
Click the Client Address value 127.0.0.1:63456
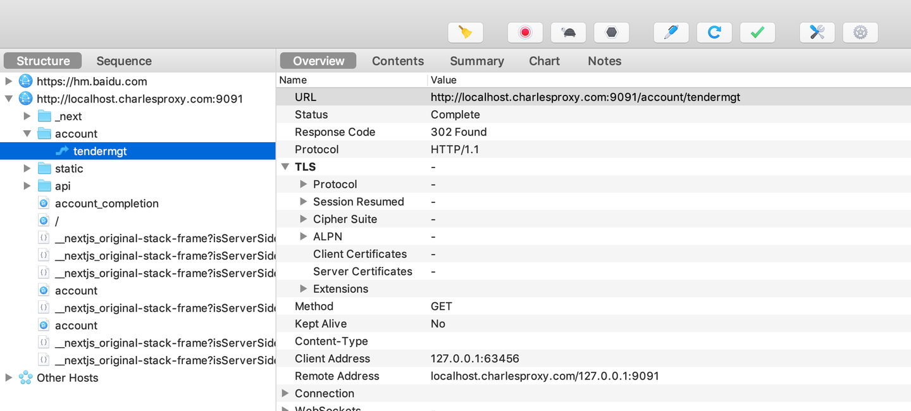[475, 359]
